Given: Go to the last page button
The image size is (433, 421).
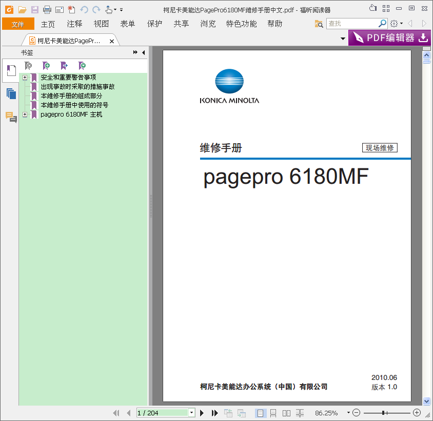Looking at the screenshot, I should point(214,413).
